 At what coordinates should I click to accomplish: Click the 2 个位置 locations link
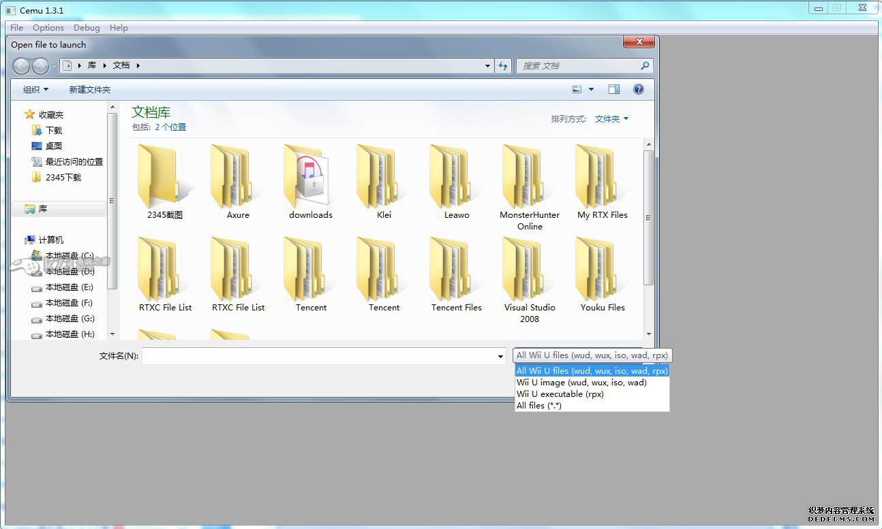(x=170, y=127)
